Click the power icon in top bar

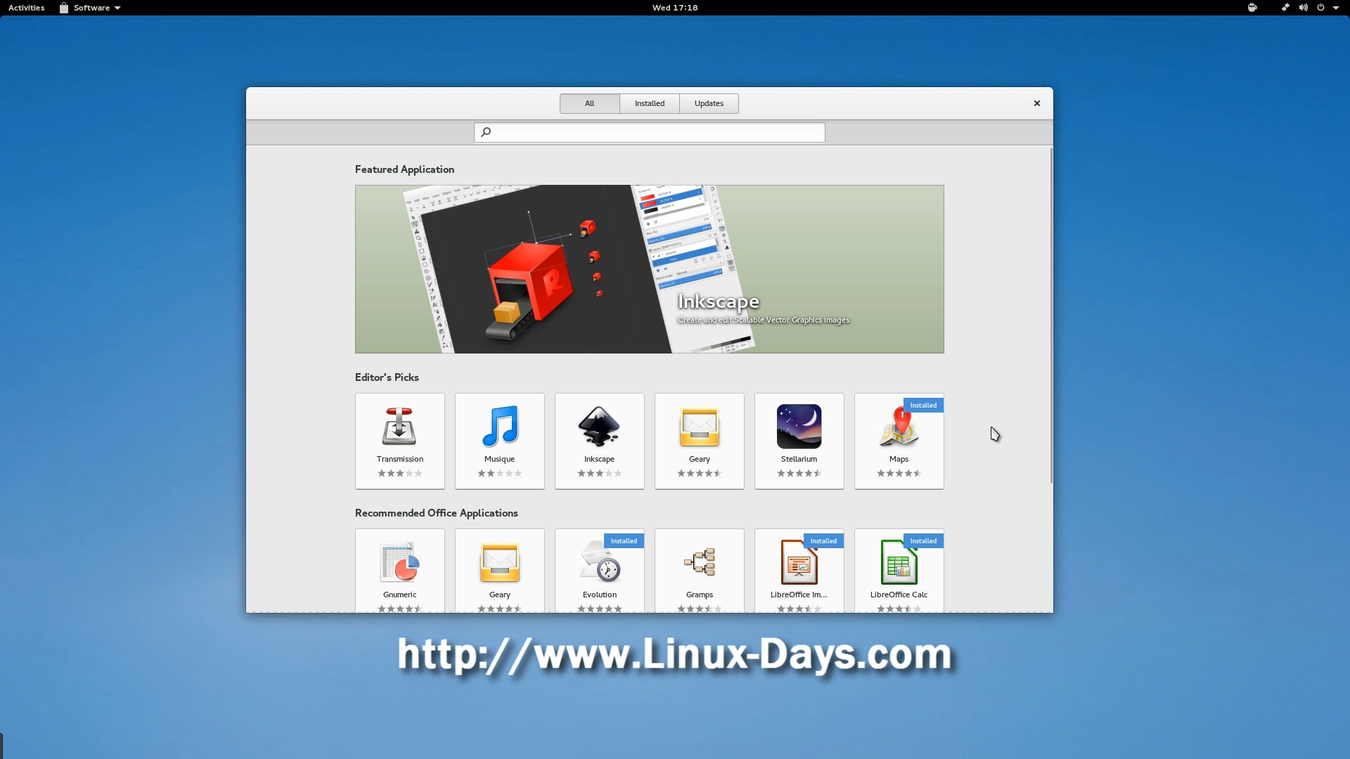coord(1320,8)
